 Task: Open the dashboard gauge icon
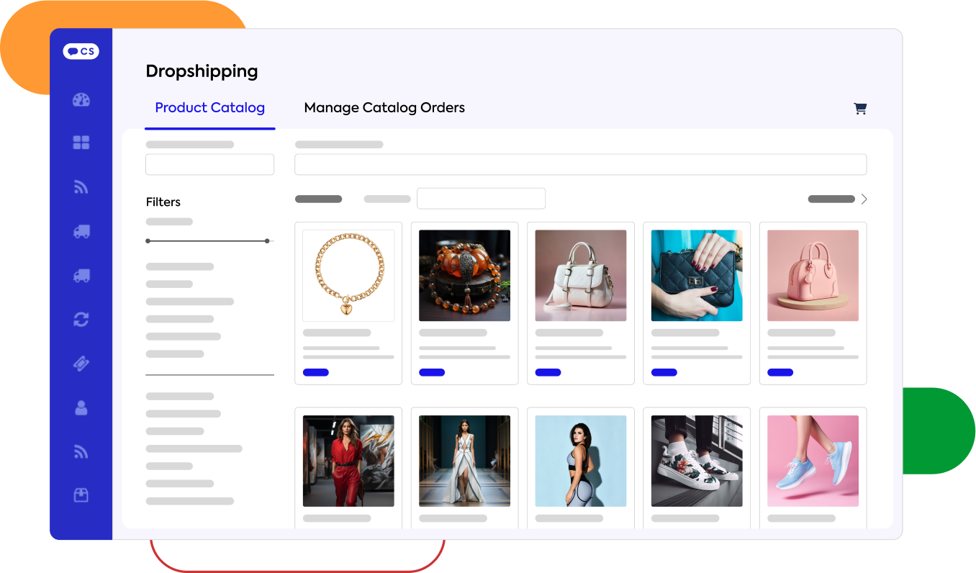[81, 100]
